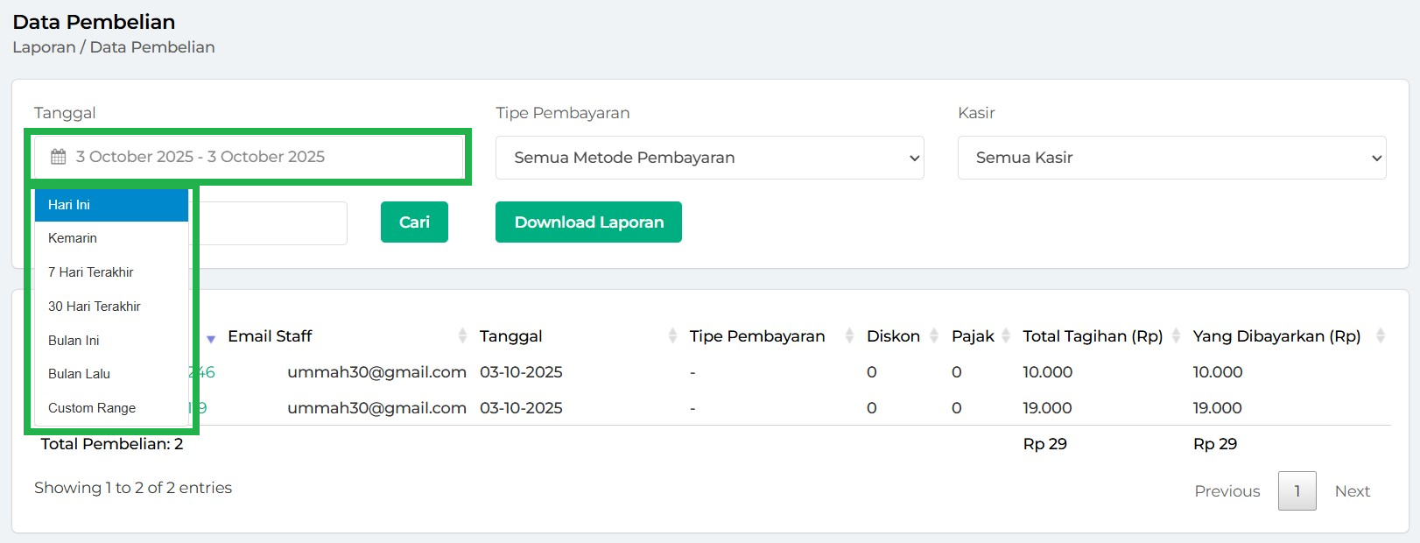
Task: Choose 7 Hari Terakhir range option
Action: [91, 272]
